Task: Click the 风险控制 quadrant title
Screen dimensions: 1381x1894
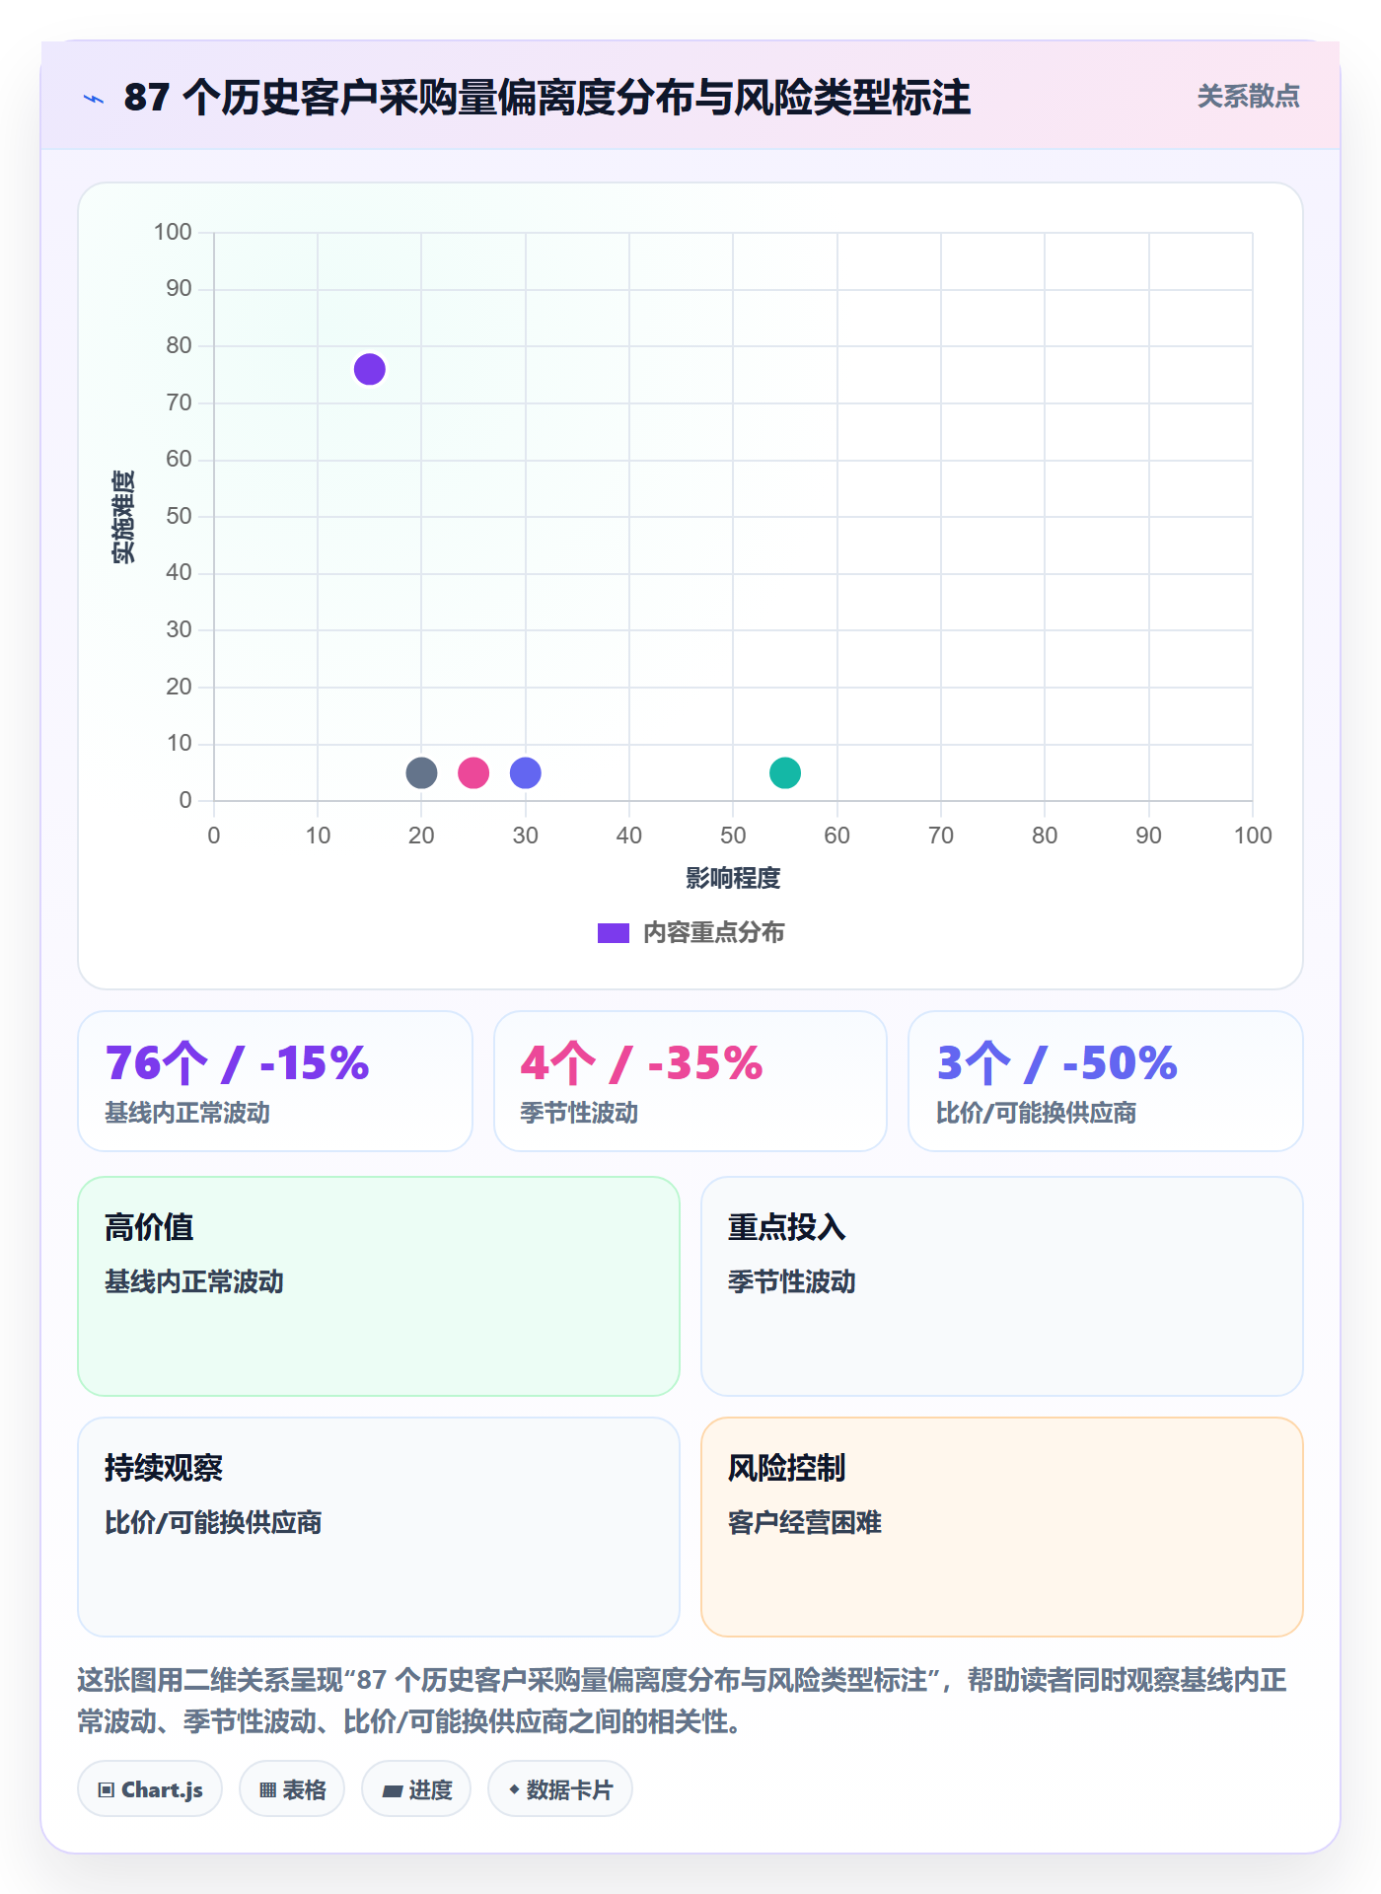Action: (x=787, y=1469)
